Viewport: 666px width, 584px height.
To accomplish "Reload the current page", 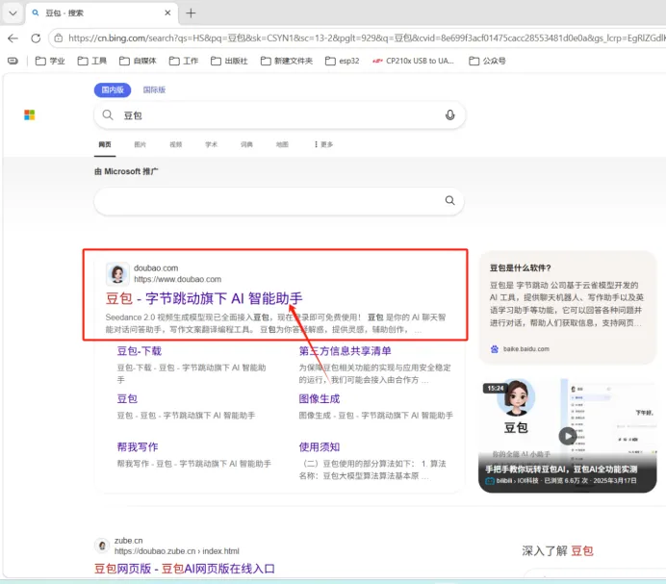I will [36, 38].
